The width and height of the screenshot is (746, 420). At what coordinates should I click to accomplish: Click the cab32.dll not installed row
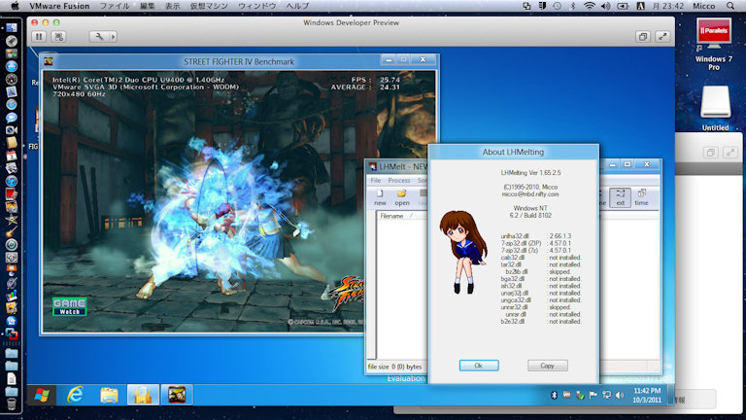pos(541,258)
